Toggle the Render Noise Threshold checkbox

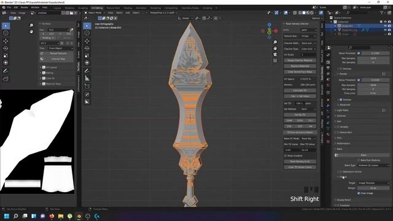tap(359, 80)
